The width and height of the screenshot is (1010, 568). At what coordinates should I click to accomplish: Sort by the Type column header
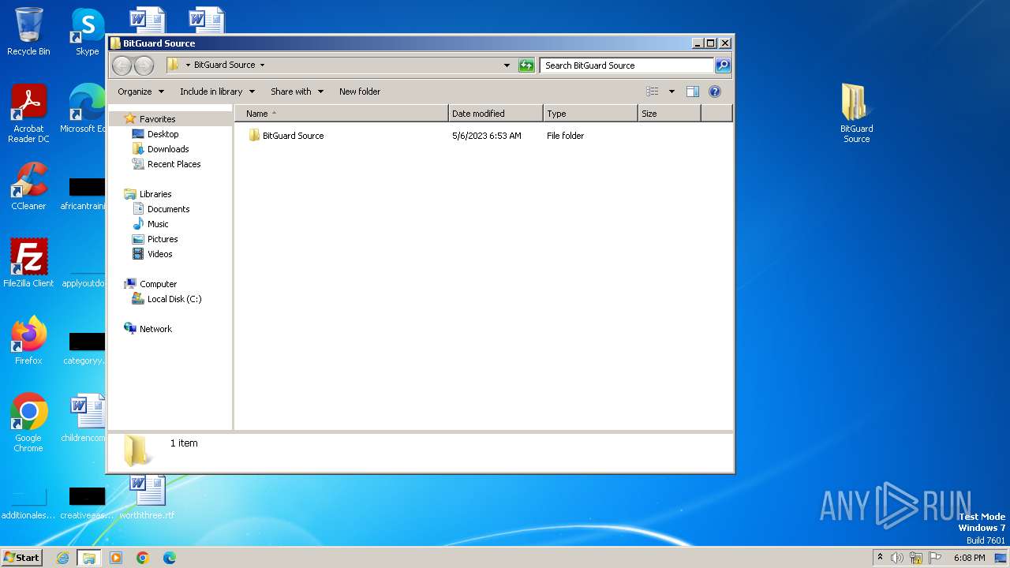click(x=590, y=114)
